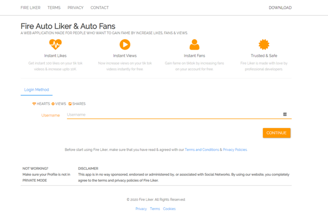
Task: Click the footer Privacy link
Action: click(x=141, y=209)
